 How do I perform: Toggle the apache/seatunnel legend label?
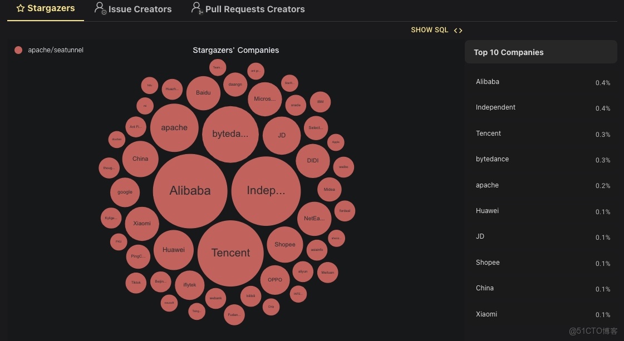[x=56, y=50]
